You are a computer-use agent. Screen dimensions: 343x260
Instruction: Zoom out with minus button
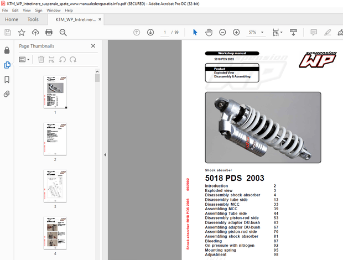click(x=222, y=33)
